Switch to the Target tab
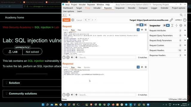The width and height of the screenshot is (191, 107). 79,8
